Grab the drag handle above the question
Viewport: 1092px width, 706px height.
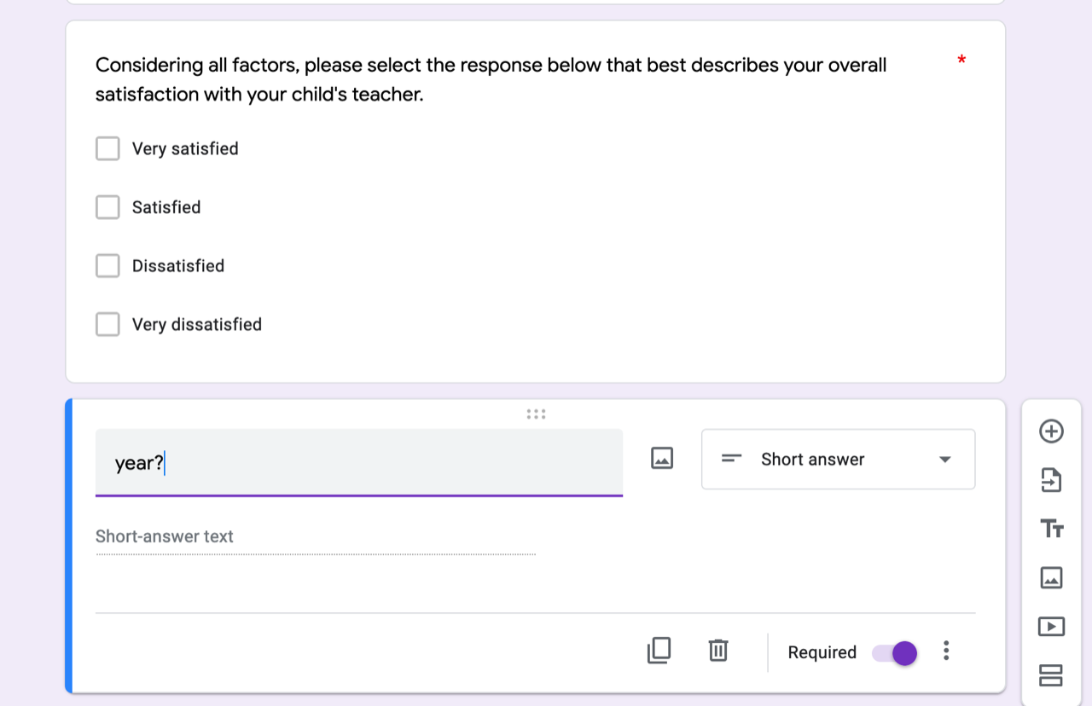coord(536,414)
